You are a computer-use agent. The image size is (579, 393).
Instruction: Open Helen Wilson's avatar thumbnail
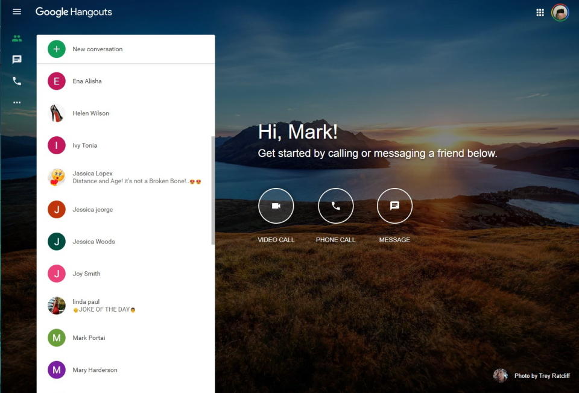[56, 113]
